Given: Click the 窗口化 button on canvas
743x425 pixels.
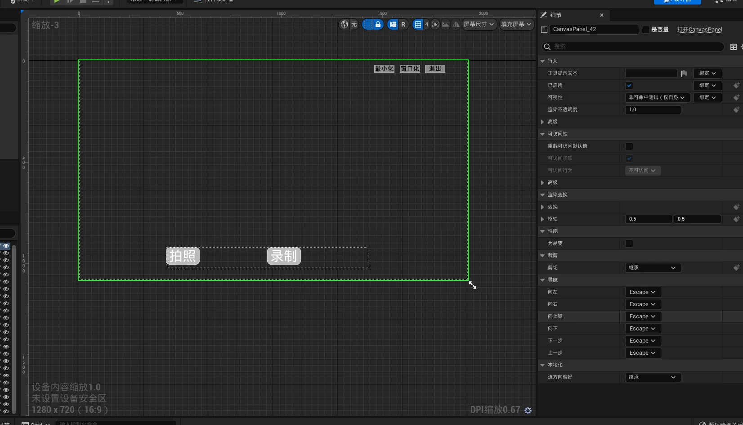Looking at the screenshot, I should coord(410,69).
